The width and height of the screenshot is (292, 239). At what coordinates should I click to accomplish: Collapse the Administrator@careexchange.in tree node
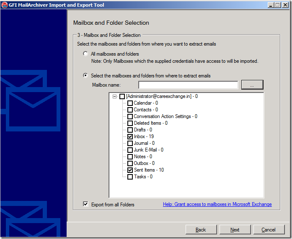tap(114, 96)
